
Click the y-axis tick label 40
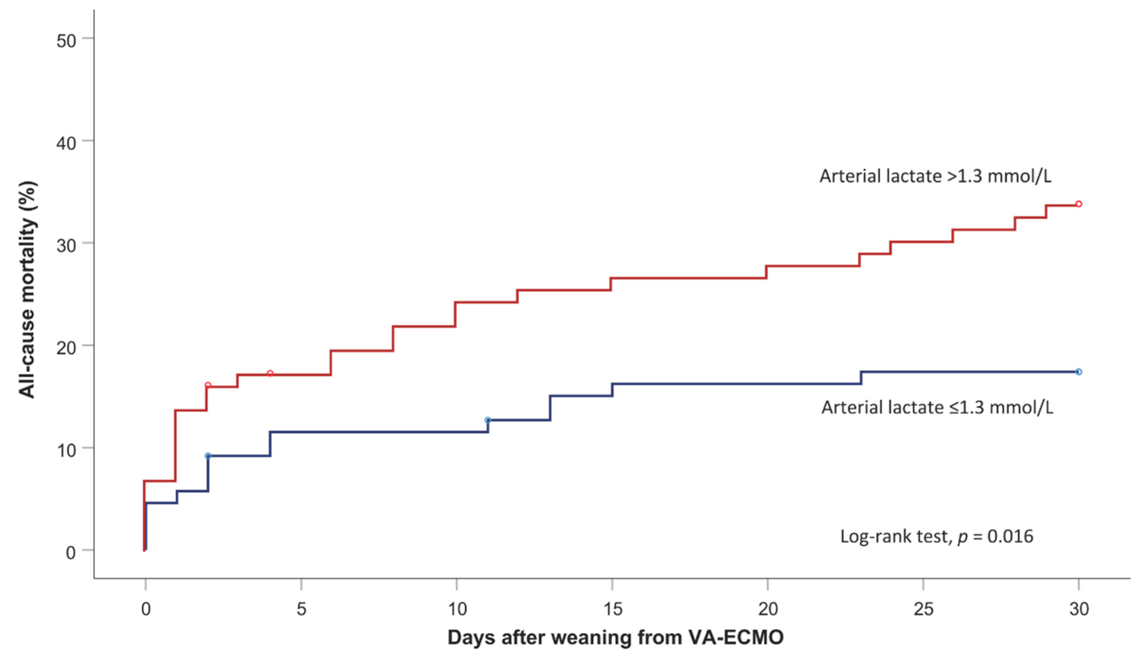pos(66,143)
